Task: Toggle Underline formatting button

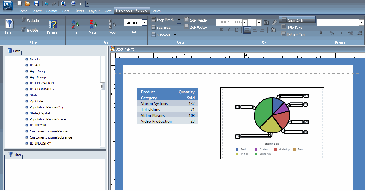Action: [x=236, y=30]
